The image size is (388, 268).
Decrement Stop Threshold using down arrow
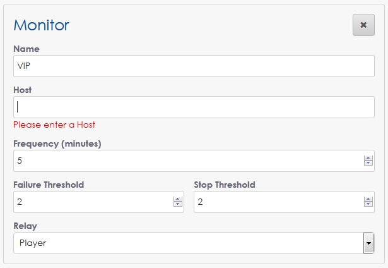click(x=368, y=205)
